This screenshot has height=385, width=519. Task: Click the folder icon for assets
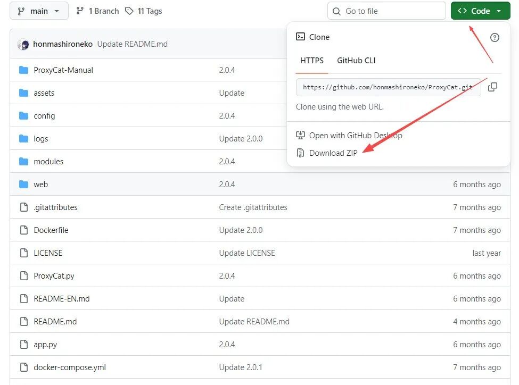coord(23,93)
